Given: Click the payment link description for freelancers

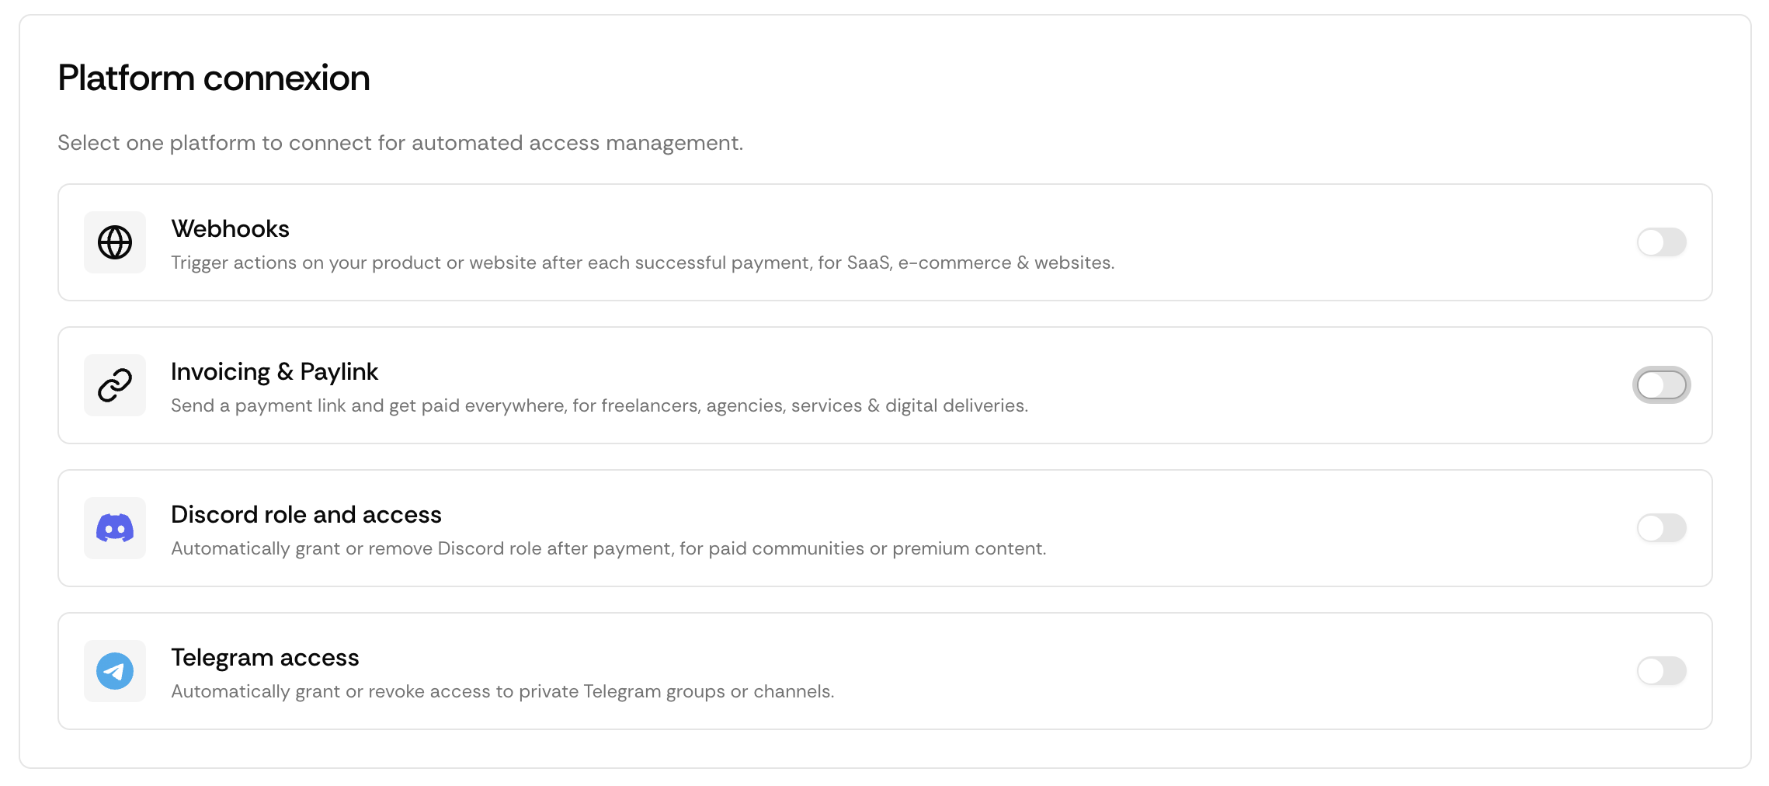Looking at the screenshot, I should click(x=599, y=406).
